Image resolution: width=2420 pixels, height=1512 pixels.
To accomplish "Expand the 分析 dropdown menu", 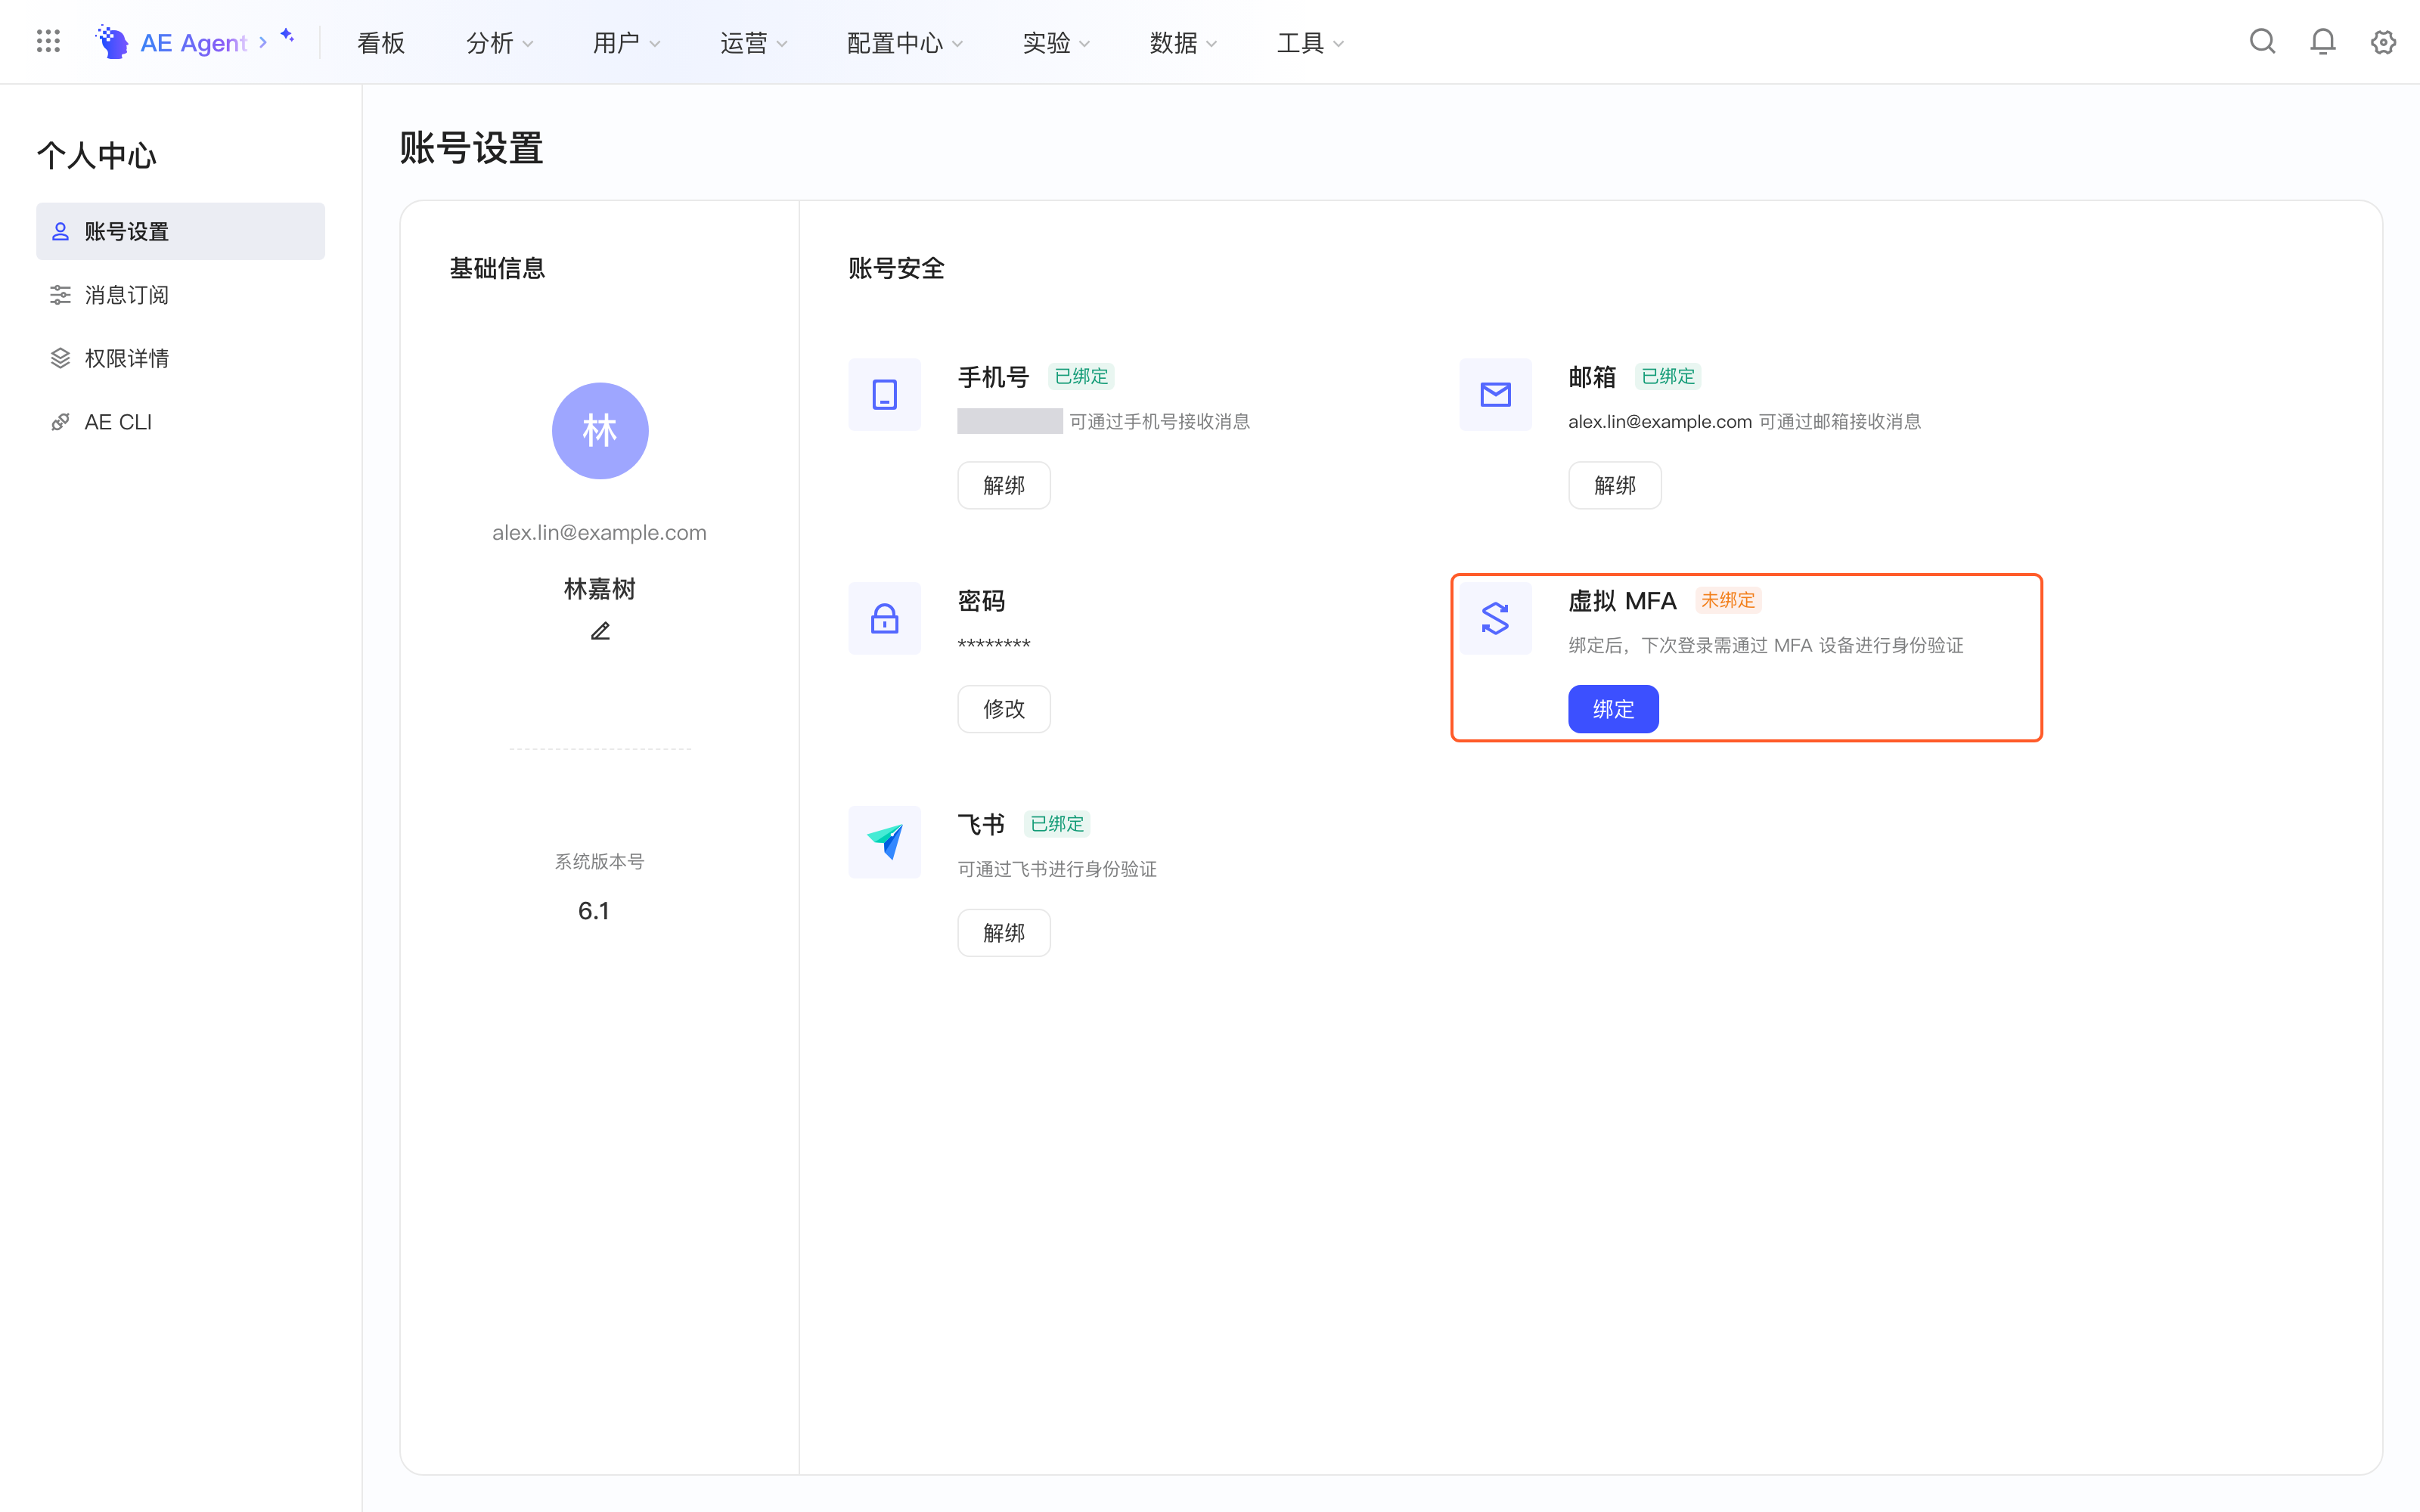I will [500, 43].
